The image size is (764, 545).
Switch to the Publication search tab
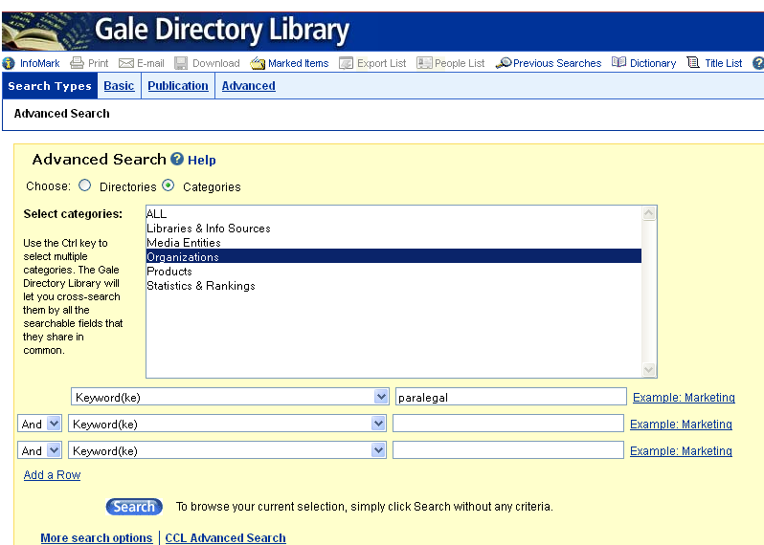(178, 86)
